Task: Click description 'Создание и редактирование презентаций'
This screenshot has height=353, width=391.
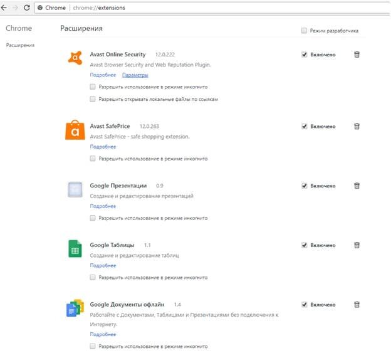Action: (142, 196)
